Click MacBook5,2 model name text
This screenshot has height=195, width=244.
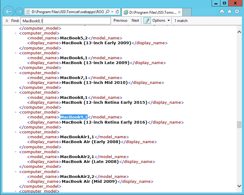pos(74,38)
